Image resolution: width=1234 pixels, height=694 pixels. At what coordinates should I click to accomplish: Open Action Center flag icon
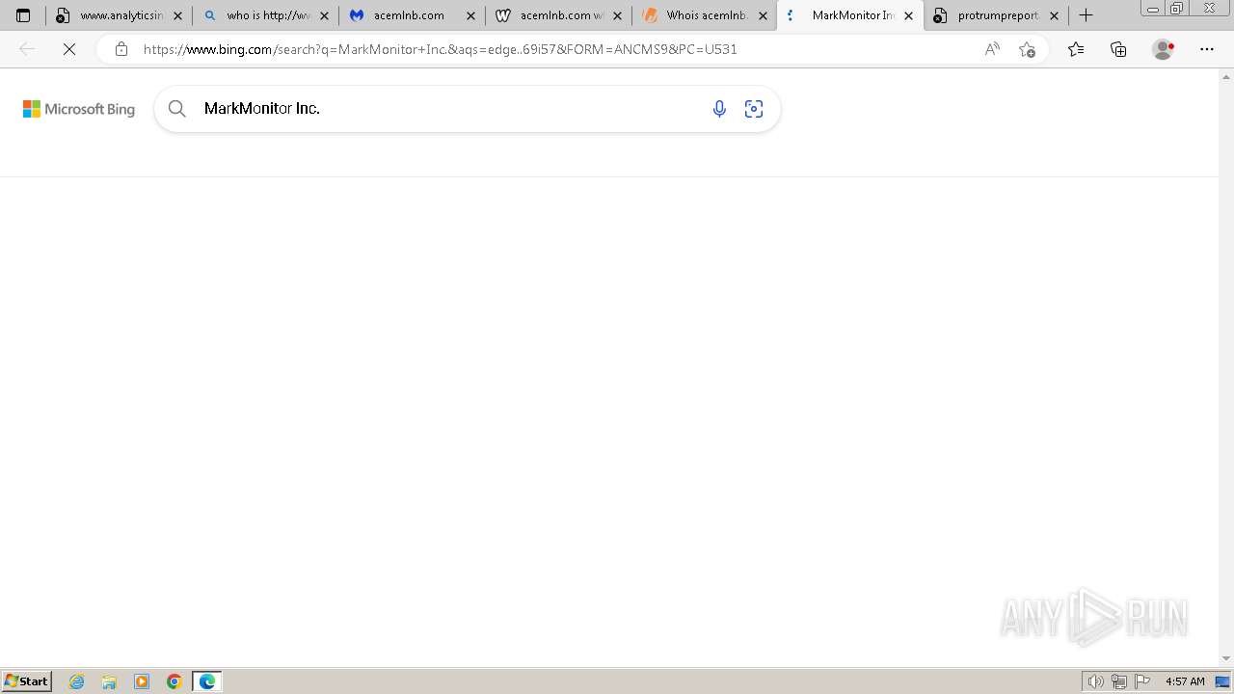click(1142, 681)
